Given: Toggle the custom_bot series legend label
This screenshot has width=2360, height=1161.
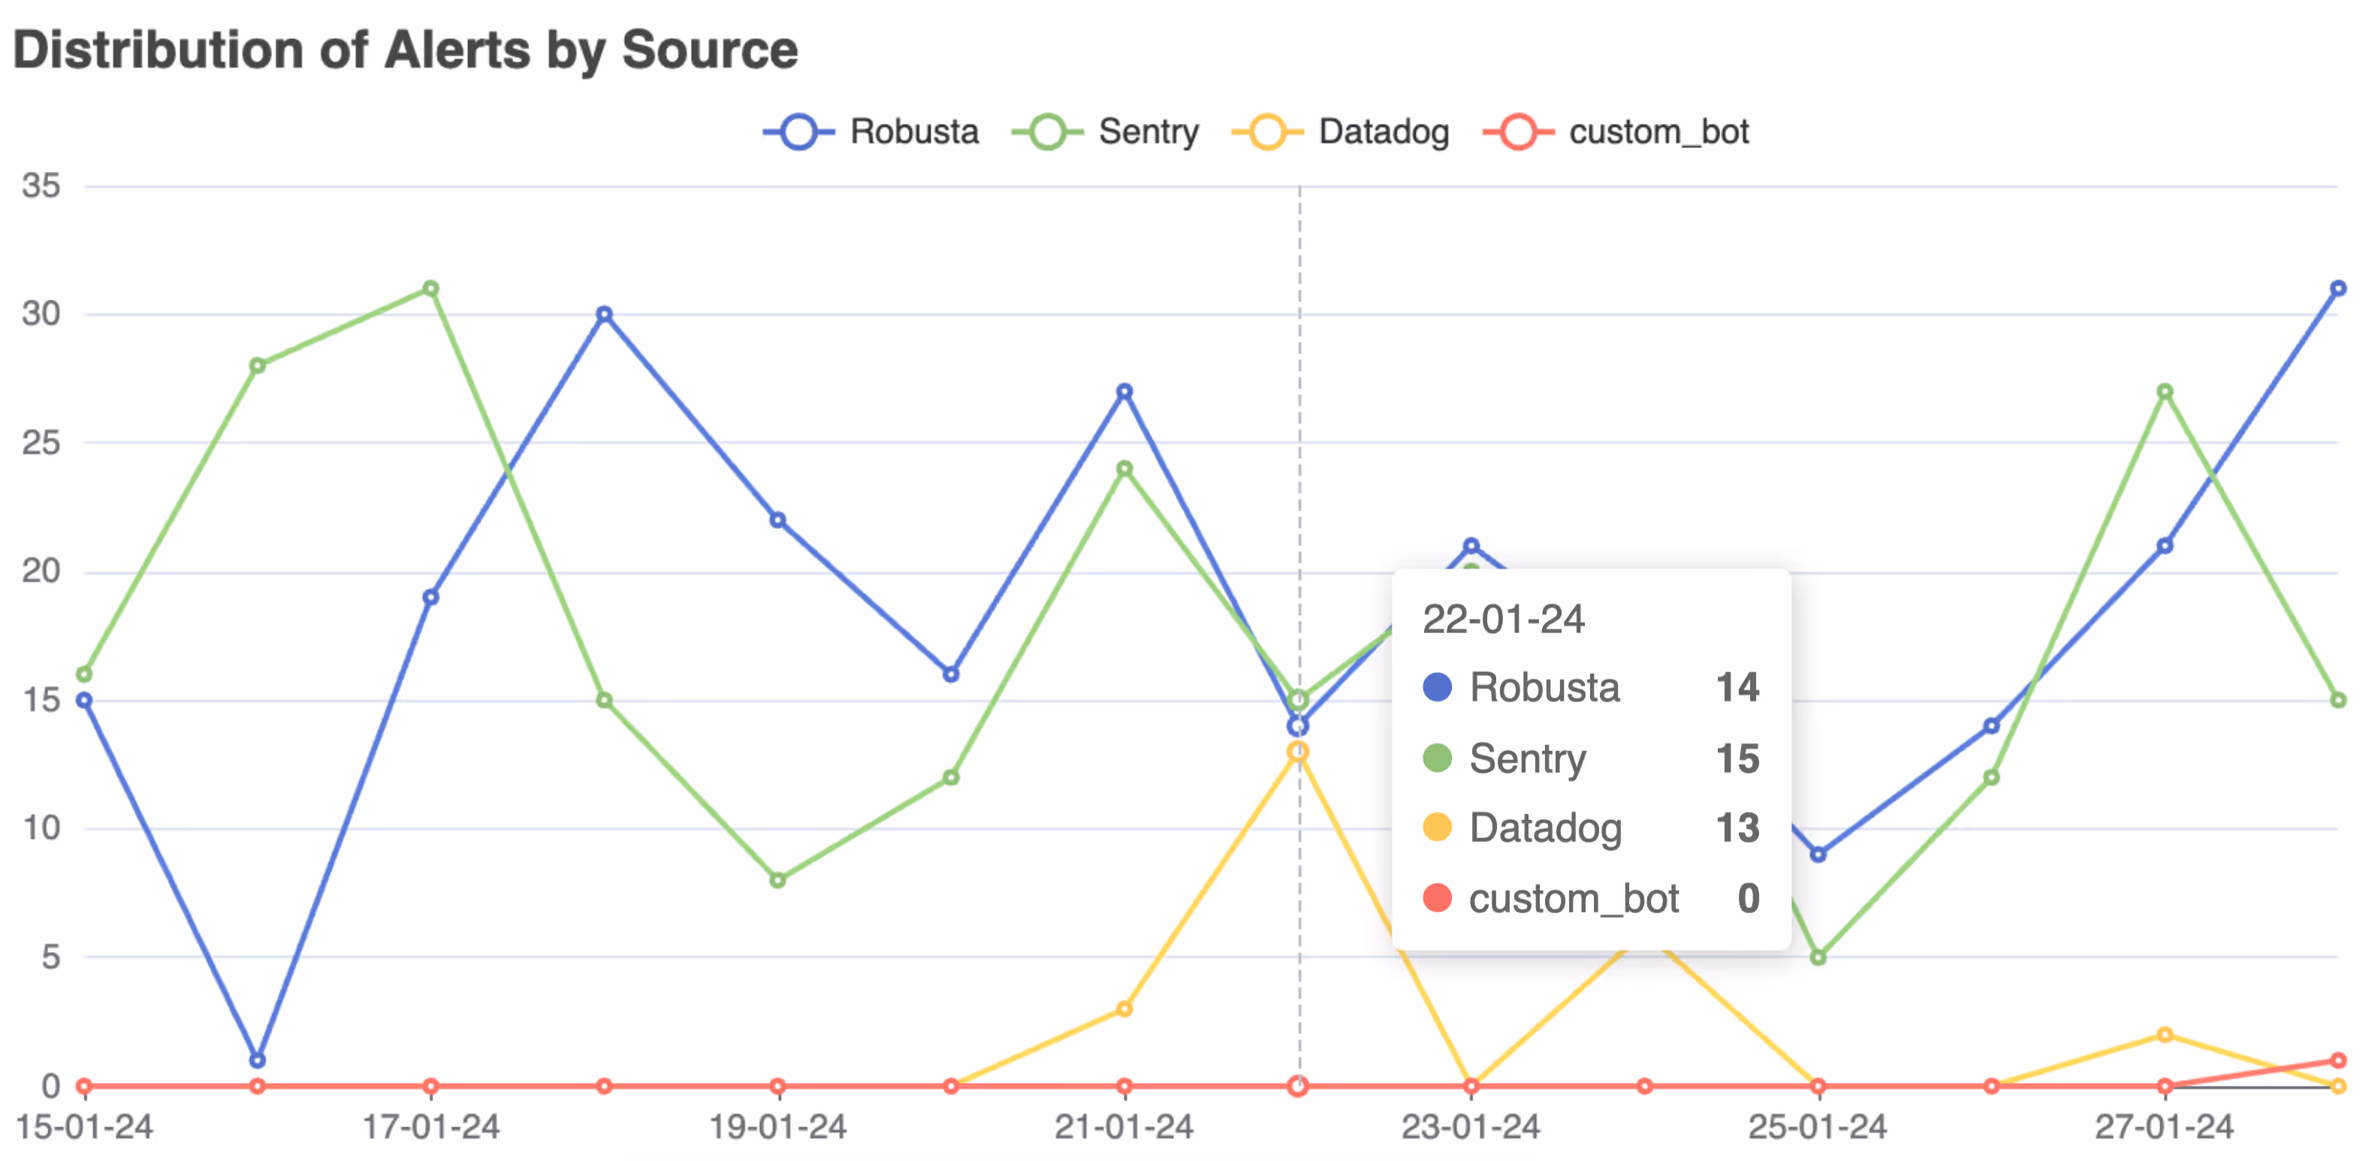Looking at the screenshot, I should coord(1658,132).
